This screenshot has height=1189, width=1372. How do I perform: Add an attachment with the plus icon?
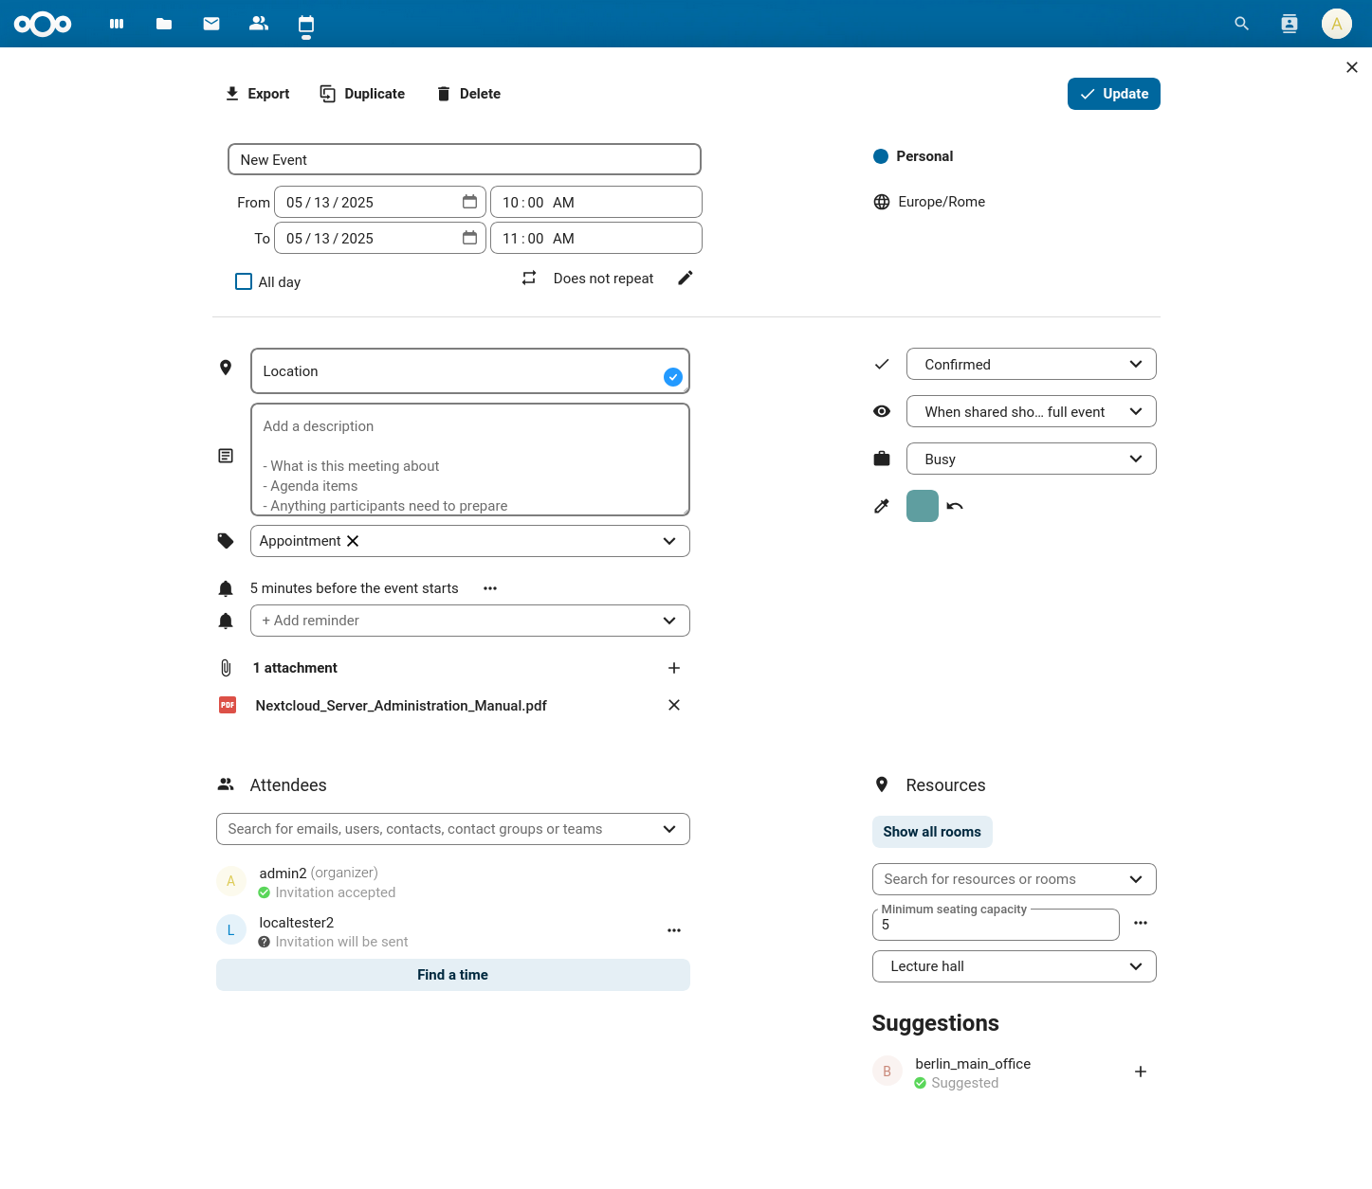[x=674, y=668]
